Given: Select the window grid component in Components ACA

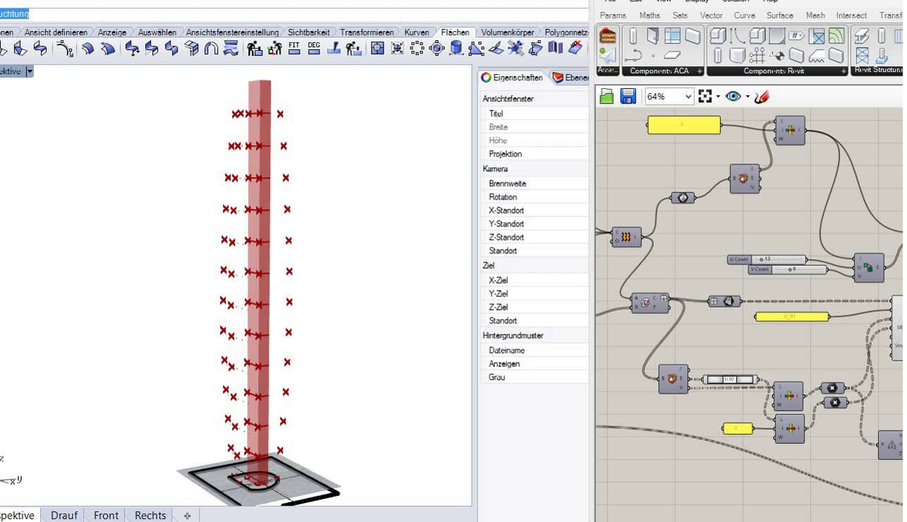Looking at the screenshot, I should (672, 35).
